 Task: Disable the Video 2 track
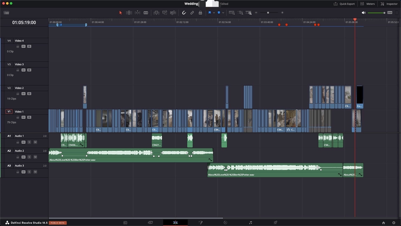[x=29, y=93]
